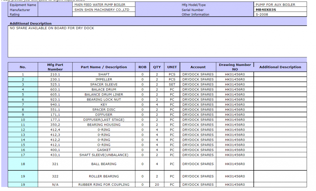
Task: Select the "ROB" column header
Action: pyautogui.click(x=142, y=67)
